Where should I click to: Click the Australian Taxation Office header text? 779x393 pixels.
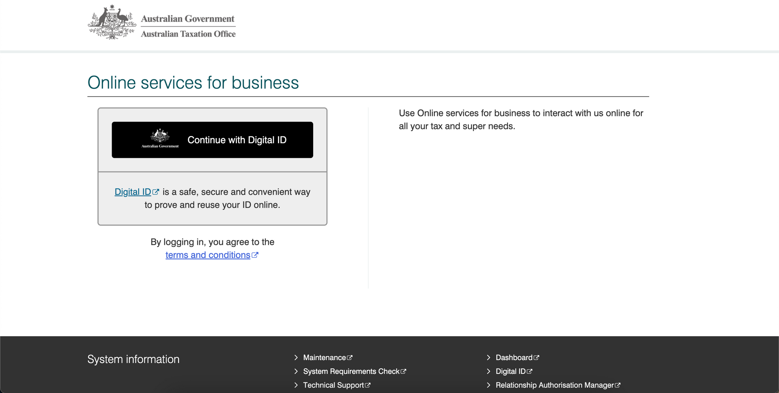coord(188,34)
